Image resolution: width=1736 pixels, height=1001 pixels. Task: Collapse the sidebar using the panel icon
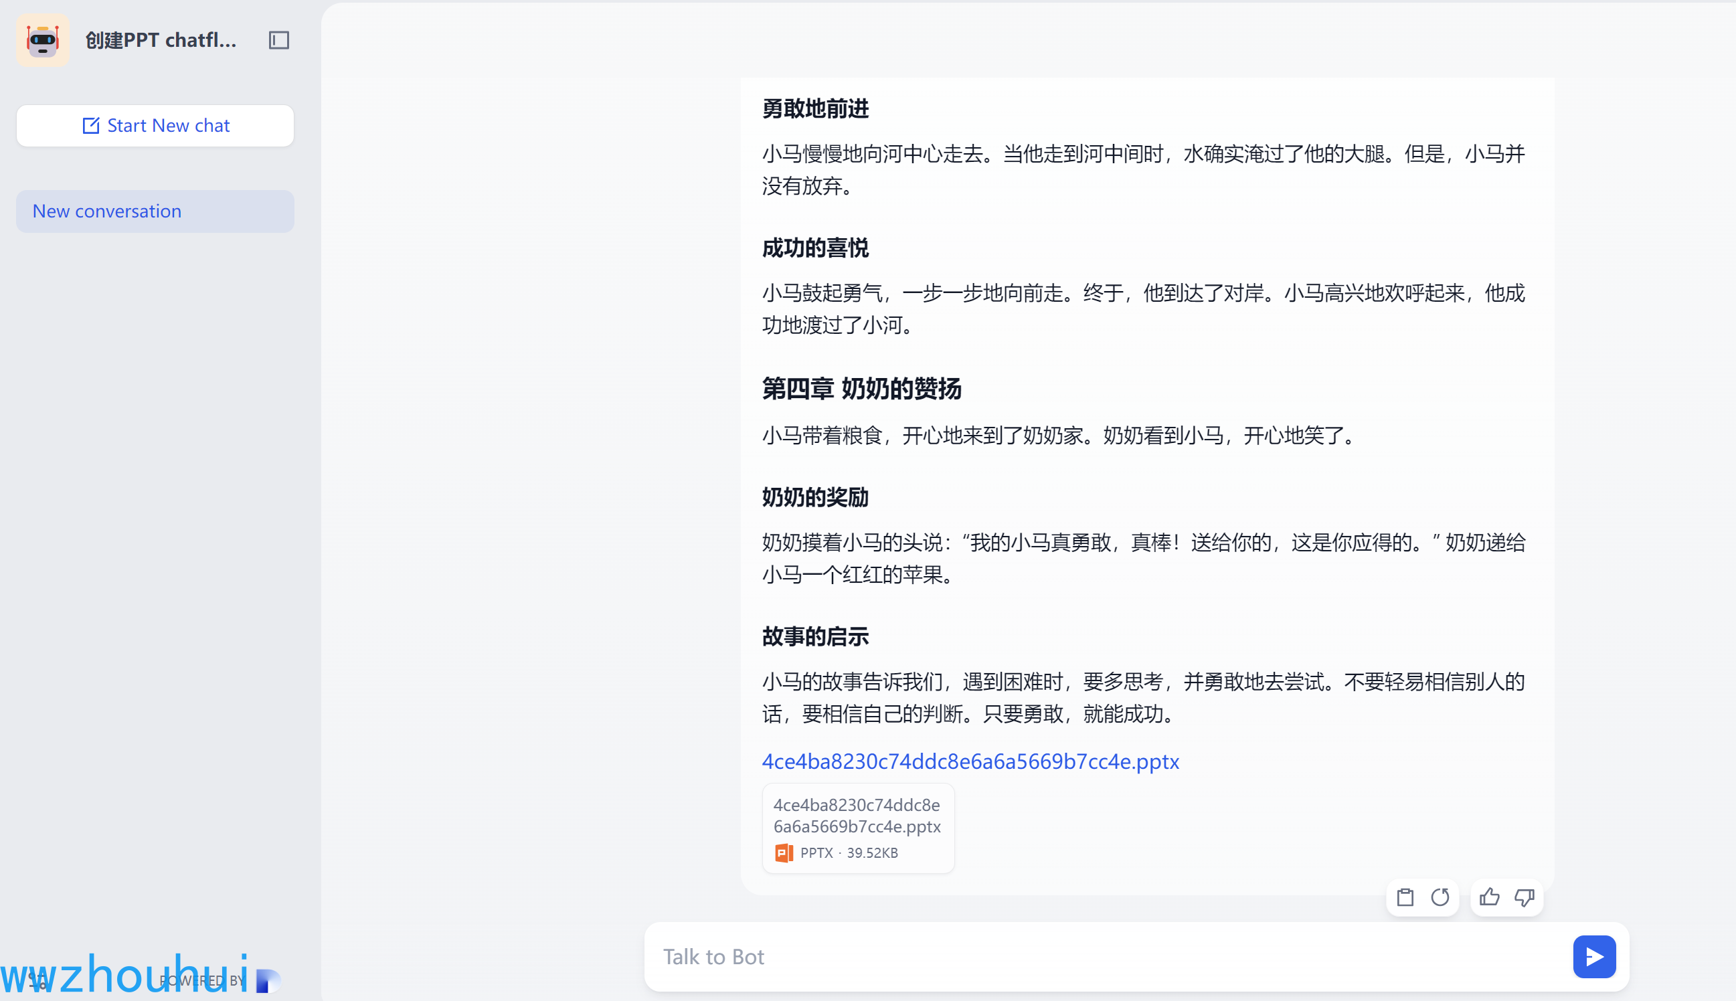(x=278, y=41)
